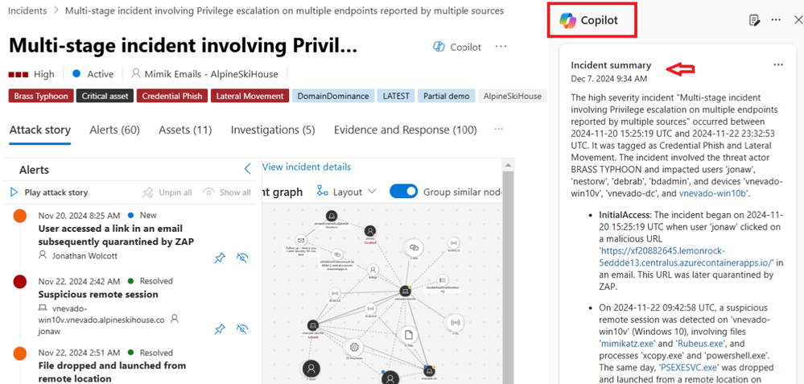The height and width of the screenshot is (384, 804).
Task: Open Incident summary card options ellipsis
Action: point(778,64)
